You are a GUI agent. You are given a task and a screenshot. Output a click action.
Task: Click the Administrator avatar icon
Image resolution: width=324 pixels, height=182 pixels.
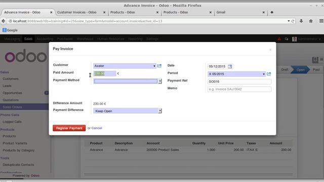[294, 39]
